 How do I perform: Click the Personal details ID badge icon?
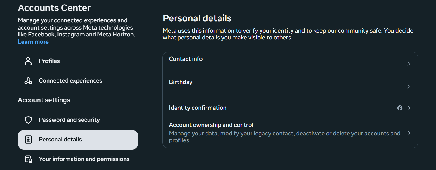[x=28, y=140]
